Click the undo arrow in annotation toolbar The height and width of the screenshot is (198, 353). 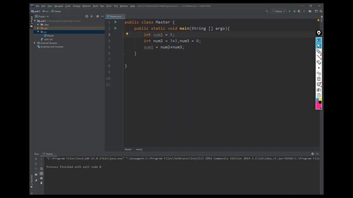319,73
